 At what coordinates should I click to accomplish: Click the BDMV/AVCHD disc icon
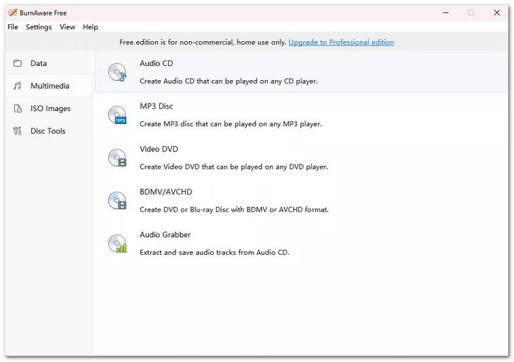click(117, 200)
